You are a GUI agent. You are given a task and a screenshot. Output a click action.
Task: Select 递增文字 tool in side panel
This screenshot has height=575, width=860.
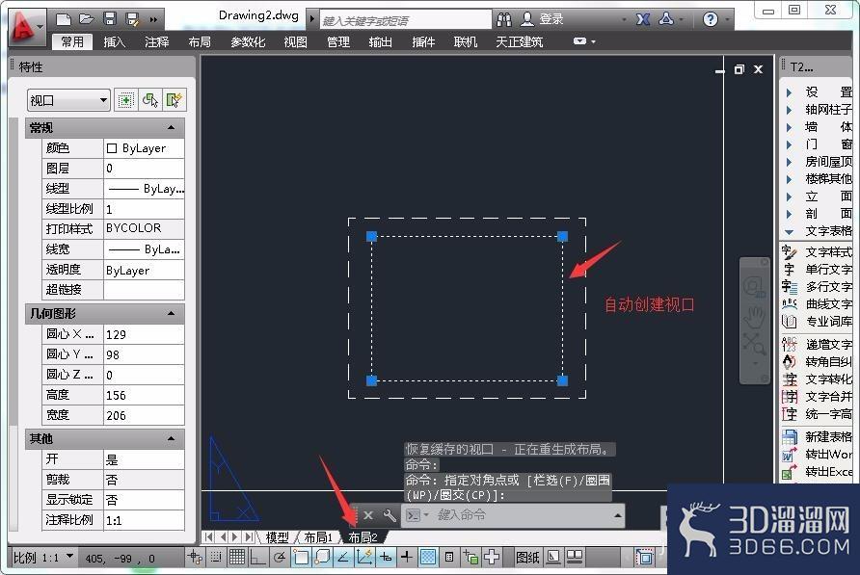[816, 345]
